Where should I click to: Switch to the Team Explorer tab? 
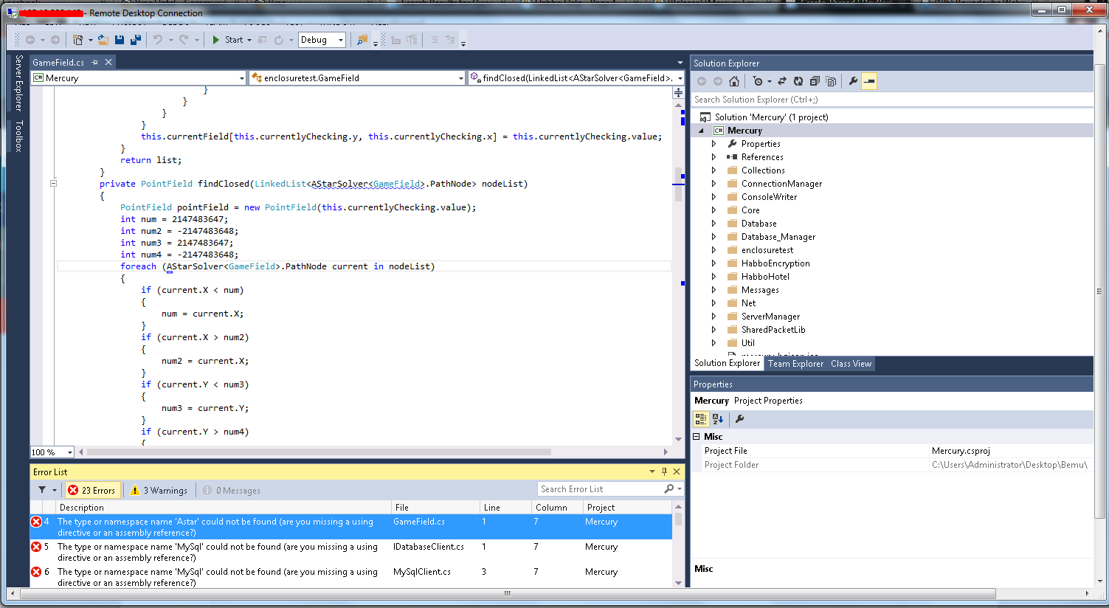(795, 364)
